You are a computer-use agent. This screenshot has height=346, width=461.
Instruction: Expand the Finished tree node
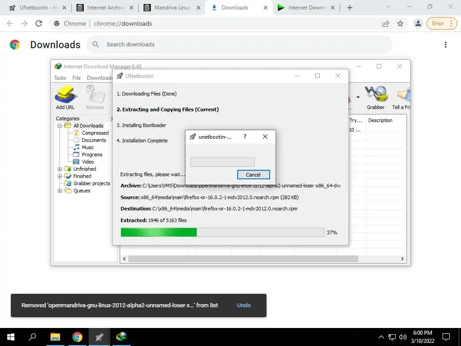point(60,176)
